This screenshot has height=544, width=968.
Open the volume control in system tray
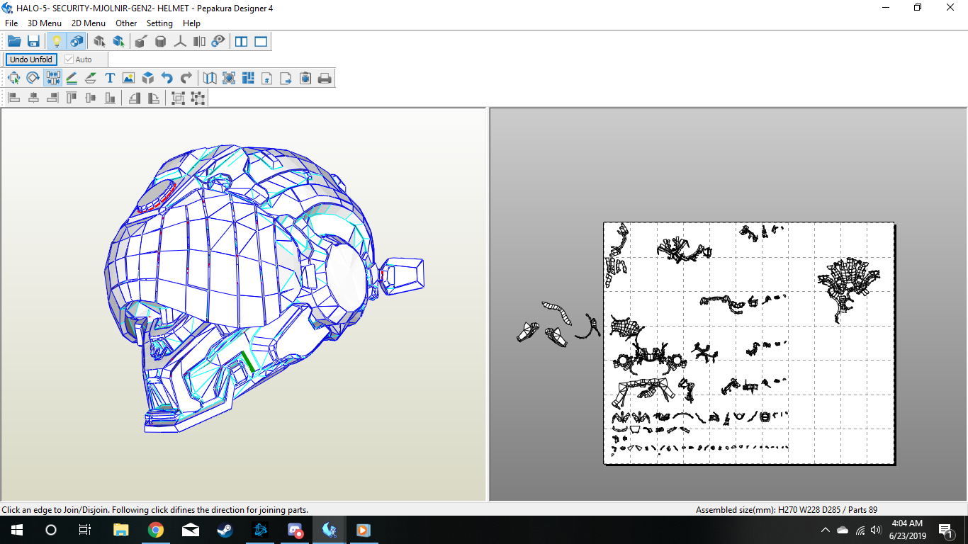pos(876,530)
